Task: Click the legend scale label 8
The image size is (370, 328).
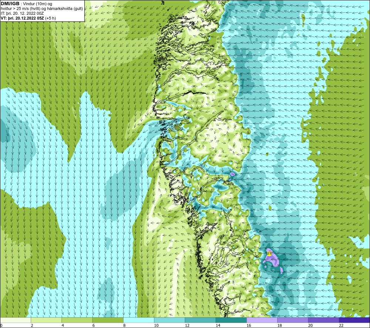Action: pyautogui.click(x=124, y=326)
